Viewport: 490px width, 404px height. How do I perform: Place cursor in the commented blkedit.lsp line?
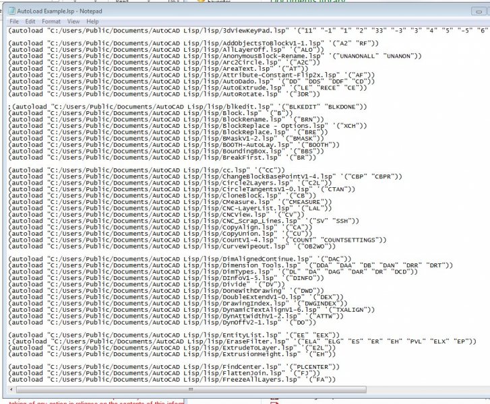tap(187, 107)
